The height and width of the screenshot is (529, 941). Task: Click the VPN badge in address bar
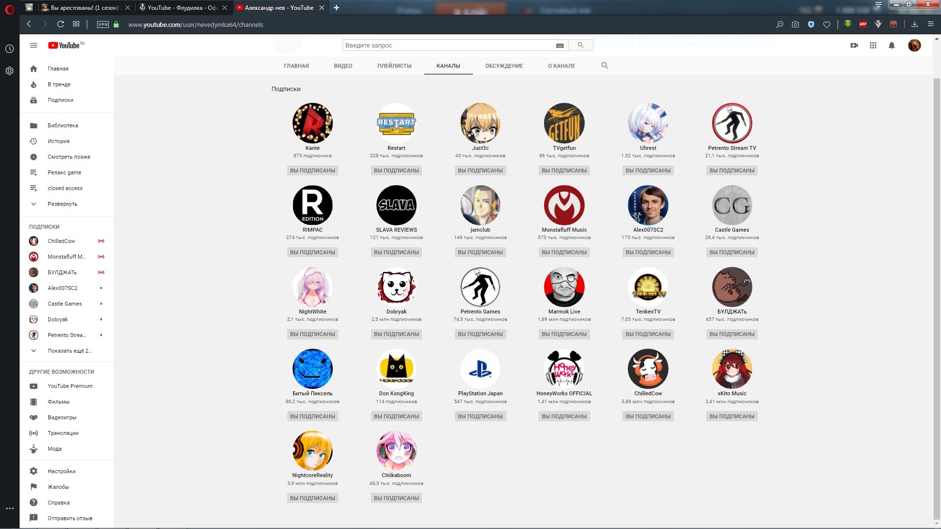pyautogui.click(x=103, y=24)
